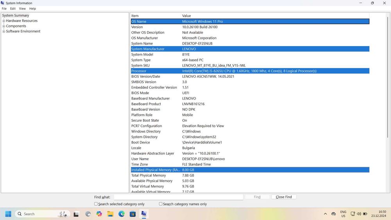391x220 pixels.
Task: Click the Close Find button
Action: click(x=284, y=197)
